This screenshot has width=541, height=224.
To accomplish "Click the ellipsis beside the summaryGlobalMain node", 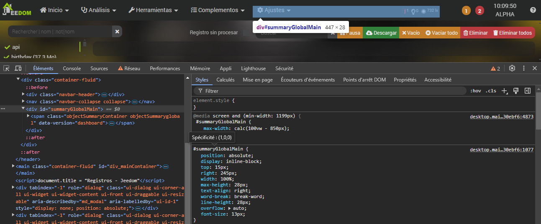I will point(3,109).
